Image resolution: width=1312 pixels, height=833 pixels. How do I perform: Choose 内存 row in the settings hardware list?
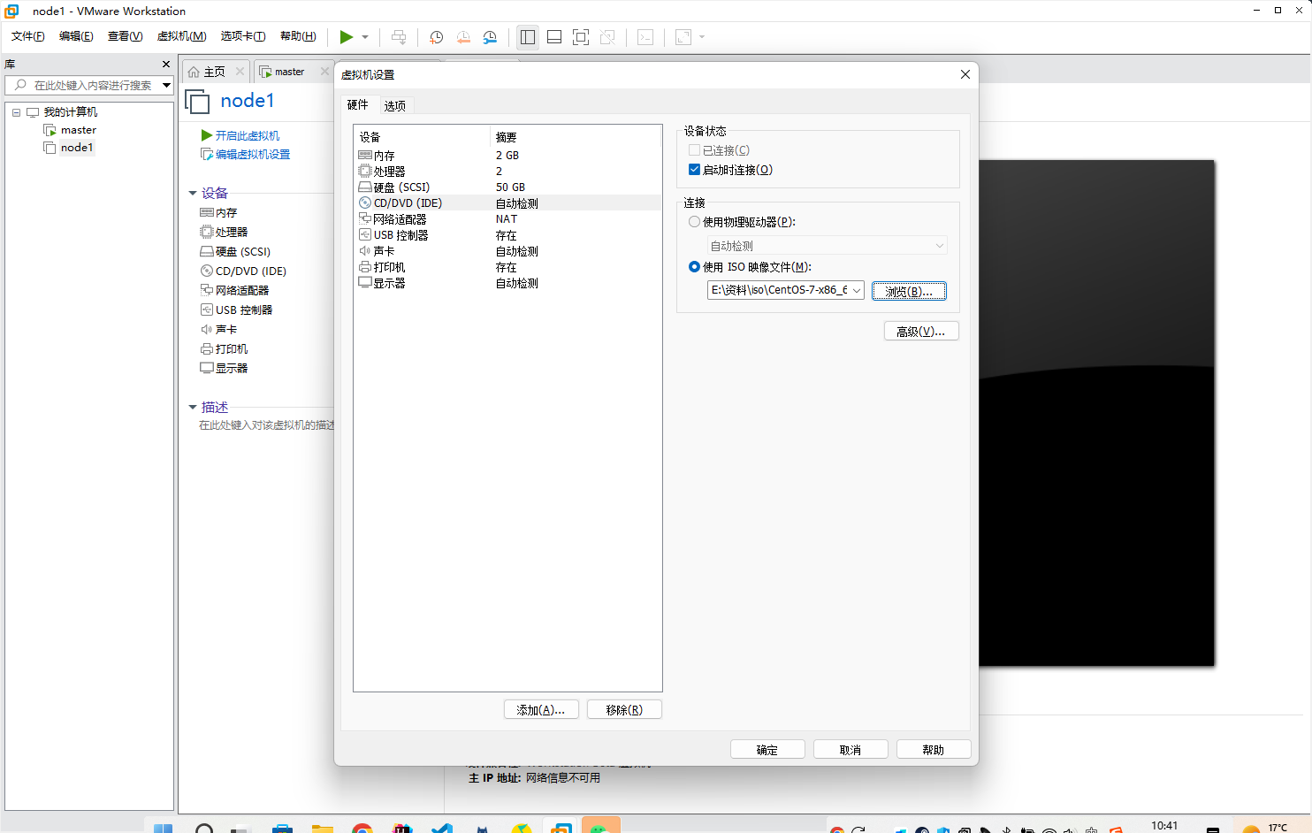(x=507, y=156)
